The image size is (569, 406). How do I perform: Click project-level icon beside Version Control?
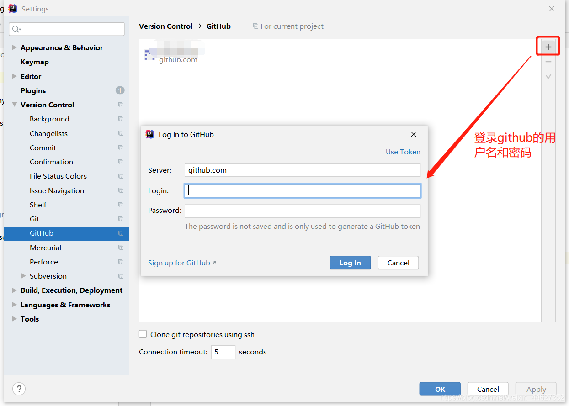121,105
